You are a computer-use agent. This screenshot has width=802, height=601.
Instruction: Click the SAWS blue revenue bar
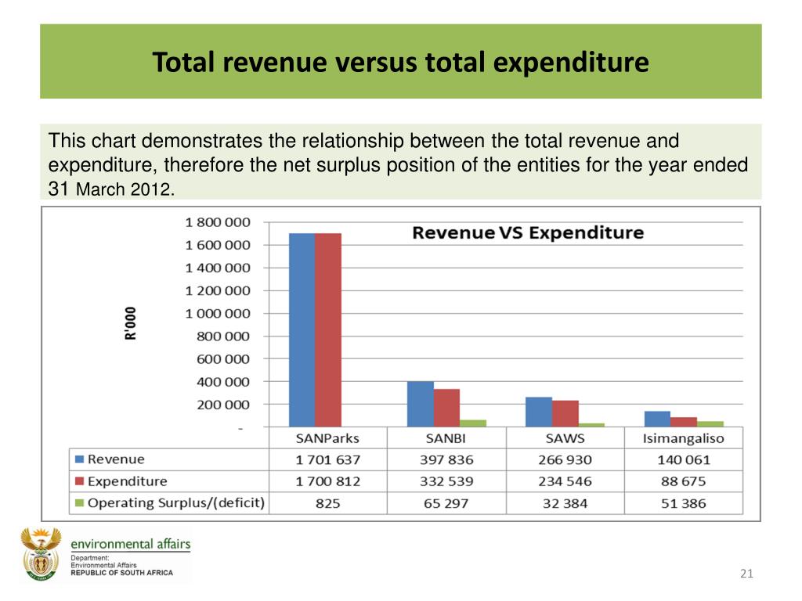(539, 412)
